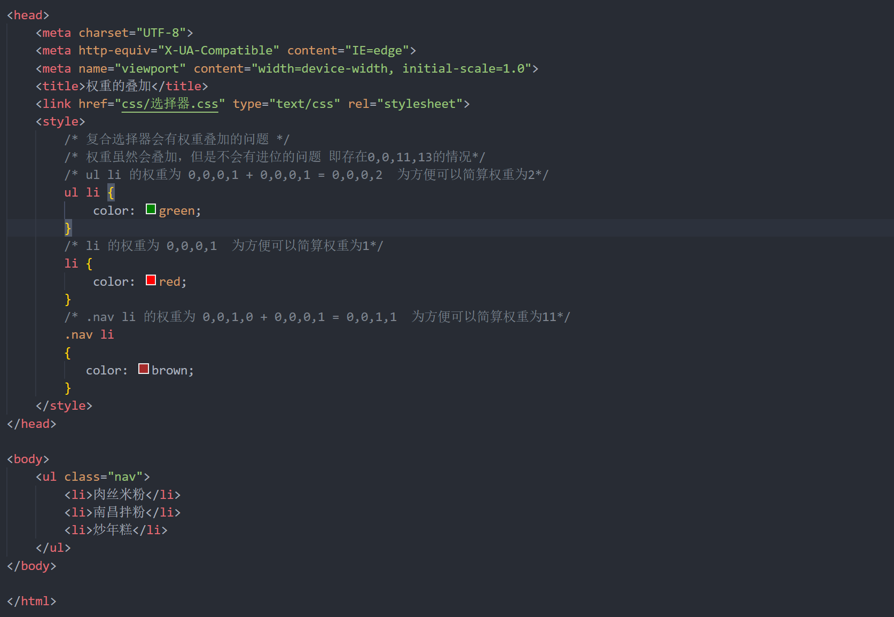The height and width of the screenshot is (617, 894).
Task: Click the 'brown;' value text
Action: coord(172,370)
